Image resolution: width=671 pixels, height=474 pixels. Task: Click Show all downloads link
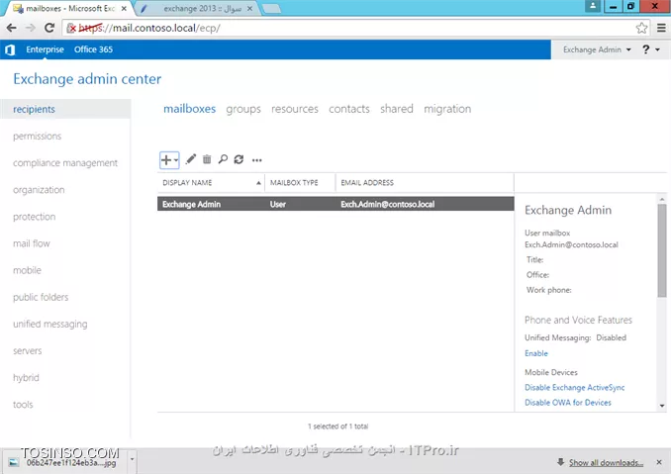(x=606, y=462)
